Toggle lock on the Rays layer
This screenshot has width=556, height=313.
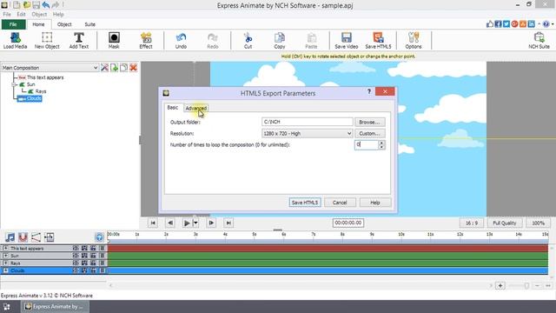pos(93,263)
